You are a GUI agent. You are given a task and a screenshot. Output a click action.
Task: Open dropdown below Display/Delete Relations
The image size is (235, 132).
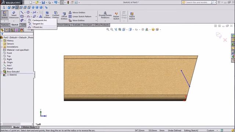coord(105,21)
